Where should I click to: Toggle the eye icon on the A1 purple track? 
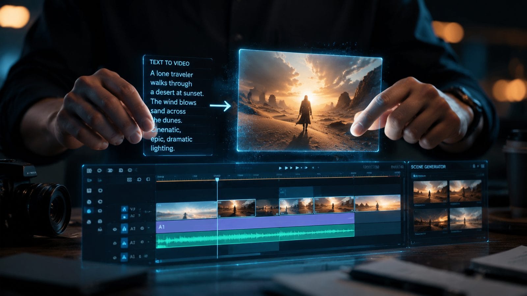click(x=115, y=229)
